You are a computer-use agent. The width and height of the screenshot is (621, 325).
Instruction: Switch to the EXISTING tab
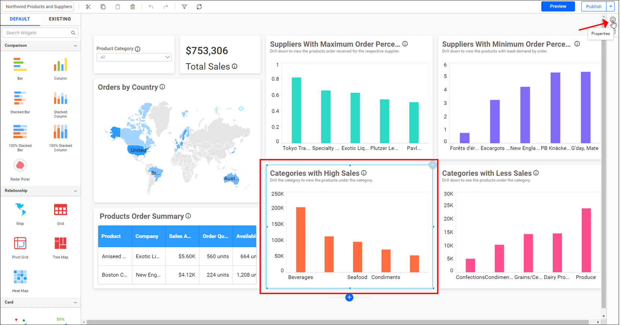[x=60, y=19]
